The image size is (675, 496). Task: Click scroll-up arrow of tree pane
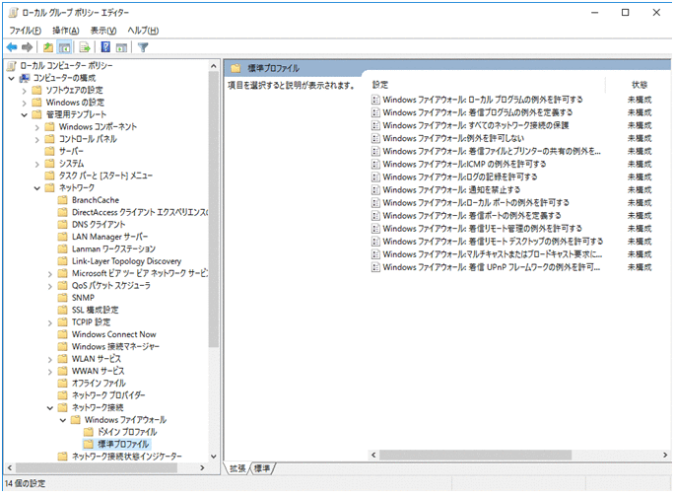[x=214, y=66]
